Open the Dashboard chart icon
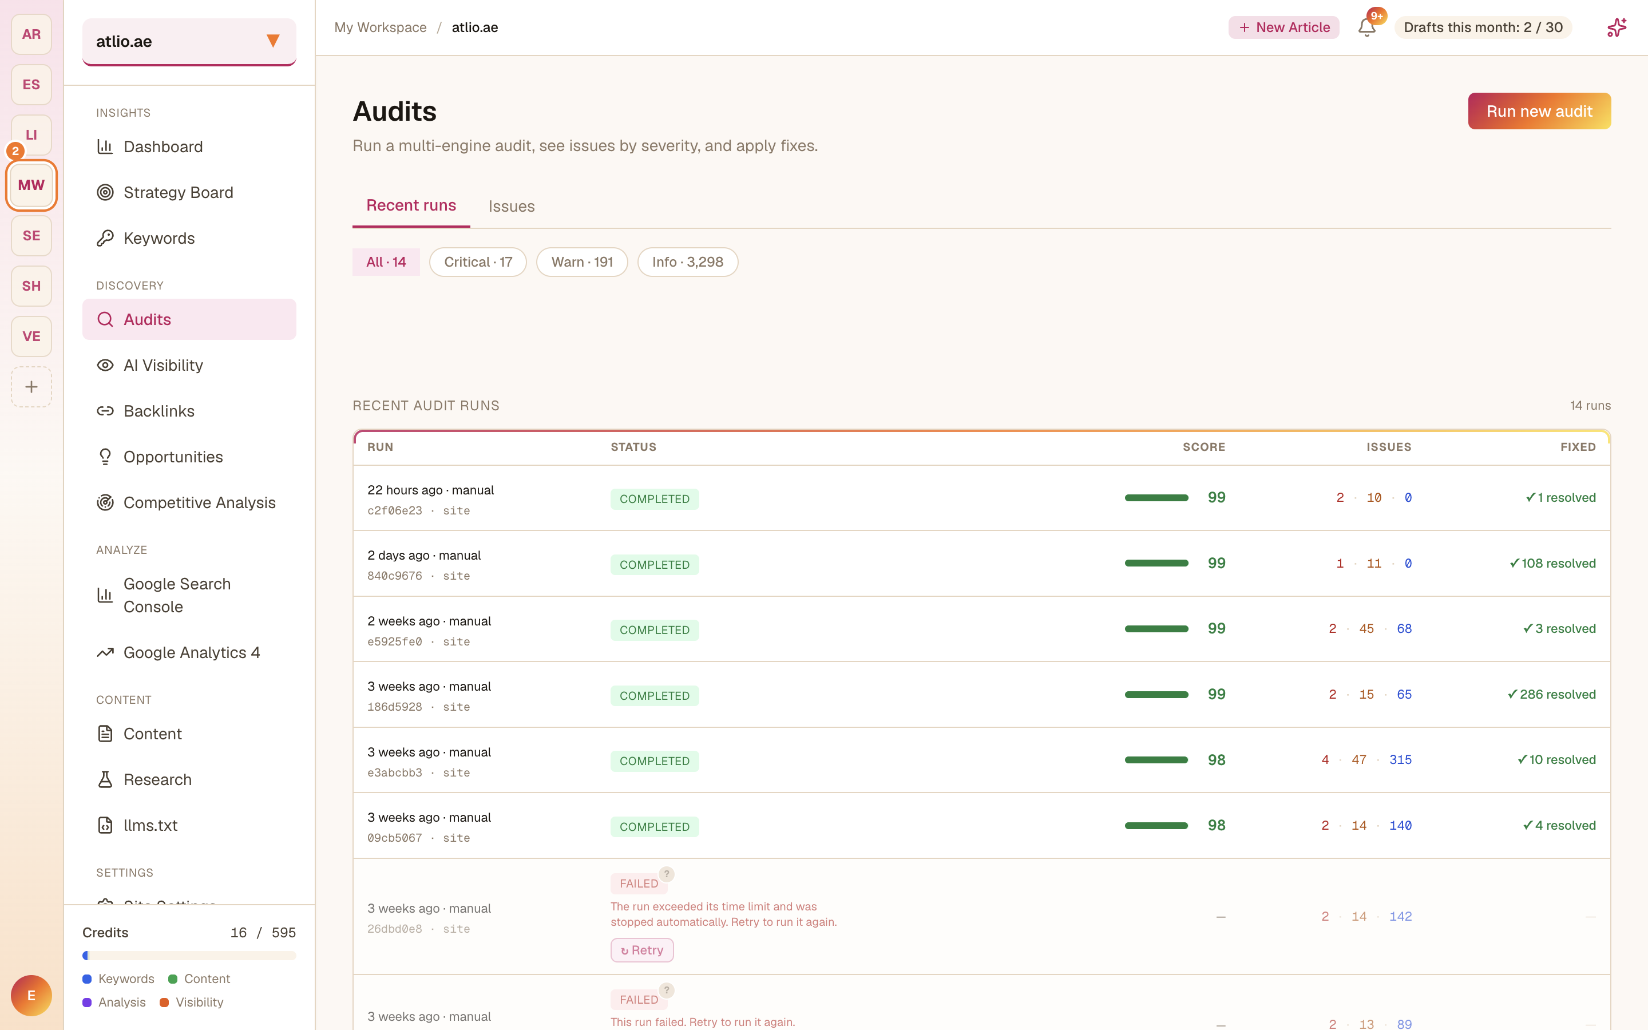1648x1030 pixels. 105,146
